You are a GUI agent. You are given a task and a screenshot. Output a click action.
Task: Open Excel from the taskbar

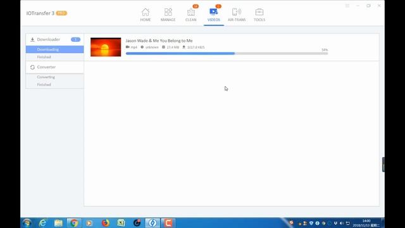[121, 223]
